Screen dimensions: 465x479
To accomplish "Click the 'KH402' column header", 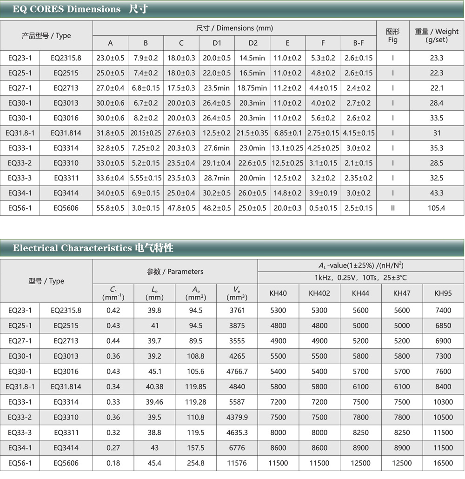I will pyautogui.click(x=319, y=293).
